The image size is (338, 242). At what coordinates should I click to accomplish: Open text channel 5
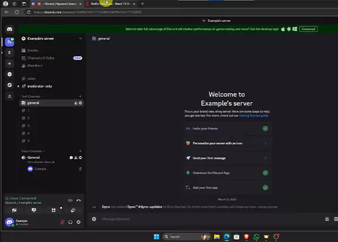click(51, 141)
